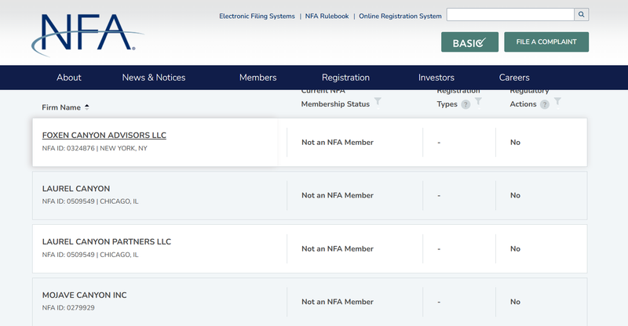Open the Careers menu

(514, 78)
